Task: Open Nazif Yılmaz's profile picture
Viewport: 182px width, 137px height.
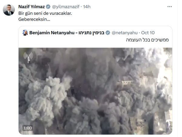Action: [9, 10]
